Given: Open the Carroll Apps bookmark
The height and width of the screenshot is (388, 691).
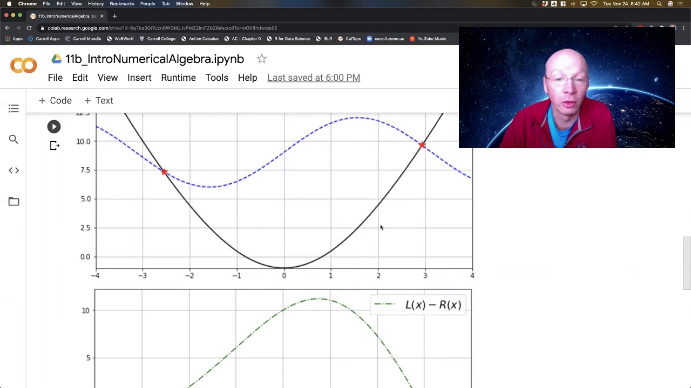Looking at the screenshot, I should point(44,39).
